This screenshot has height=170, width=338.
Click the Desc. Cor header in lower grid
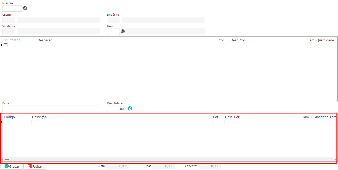[232, 117]
